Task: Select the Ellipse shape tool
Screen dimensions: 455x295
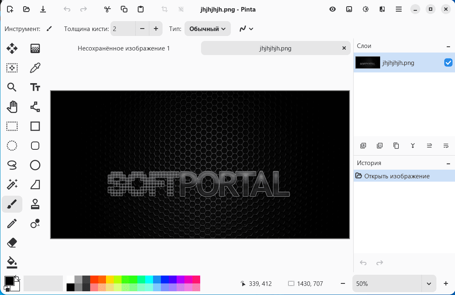Action: point(35,165)
